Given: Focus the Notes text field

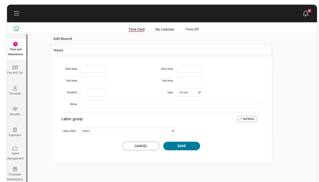Looking at the screenshot, I should [x=170, y=104].
